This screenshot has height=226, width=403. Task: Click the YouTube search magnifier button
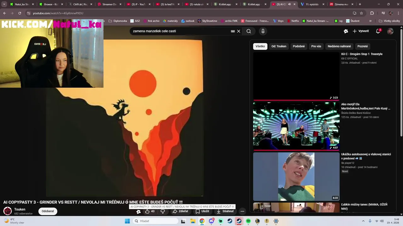pos(249,31)
